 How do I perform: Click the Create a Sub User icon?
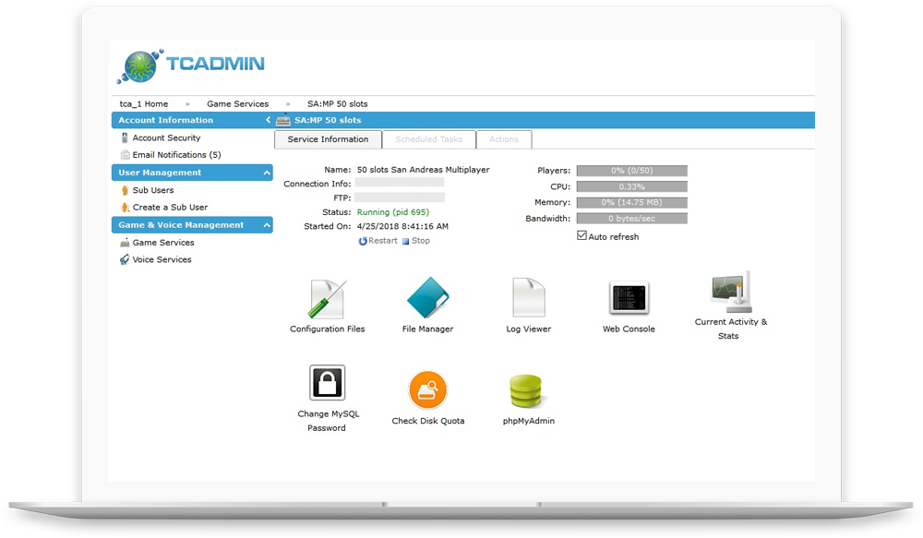tap(125, 208)
